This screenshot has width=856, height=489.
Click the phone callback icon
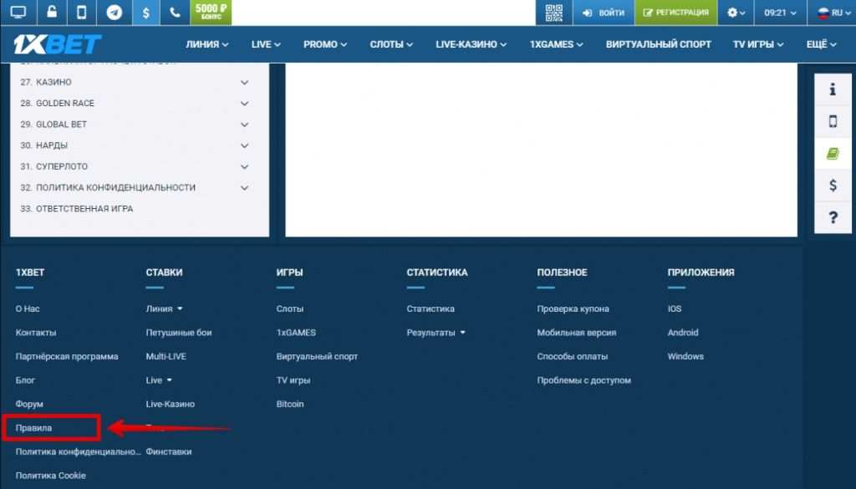[175, 12]
